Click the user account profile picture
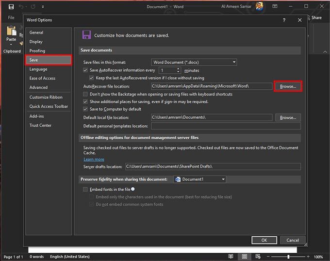 [x=259, y=6]
